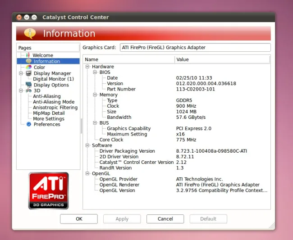Viewport: 293px width, 240px height.
Task: Click the greyed Apply button
Action: click(x=122, y=219)
